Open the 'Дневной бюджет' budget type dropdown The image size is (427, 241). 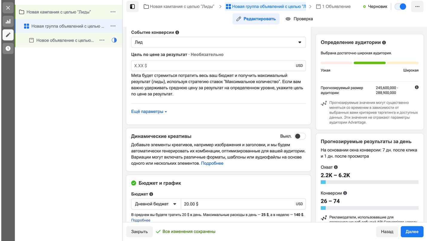(155, 204)
